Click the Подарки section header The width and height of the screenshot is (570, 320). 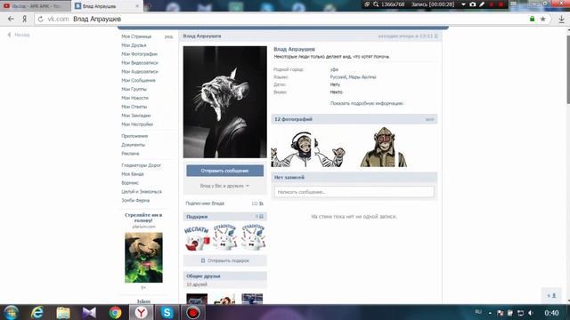click(224, 217)
